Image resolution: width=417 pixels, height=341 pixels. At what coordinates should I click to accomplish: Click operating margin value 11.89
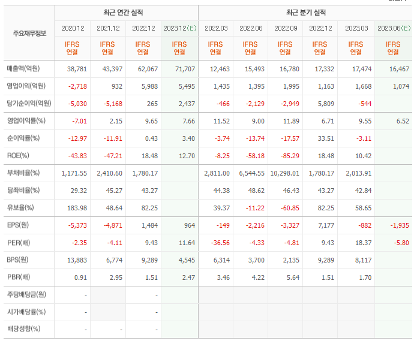pos(291,122)
